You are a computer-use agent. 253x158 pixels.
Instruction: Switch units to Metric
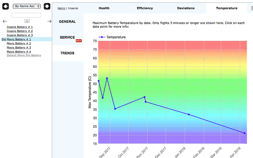point(61,8)
